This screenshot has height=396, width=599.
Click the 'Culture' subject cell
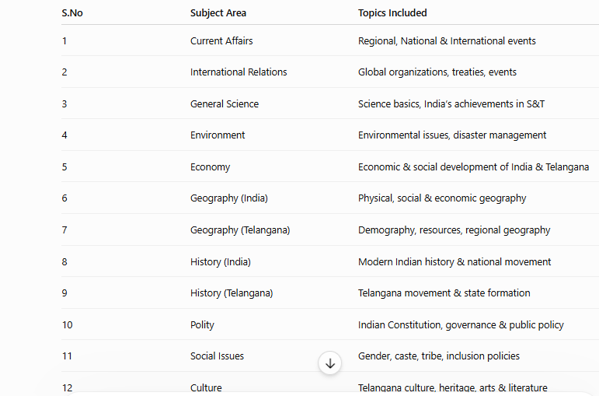point(206,388)
